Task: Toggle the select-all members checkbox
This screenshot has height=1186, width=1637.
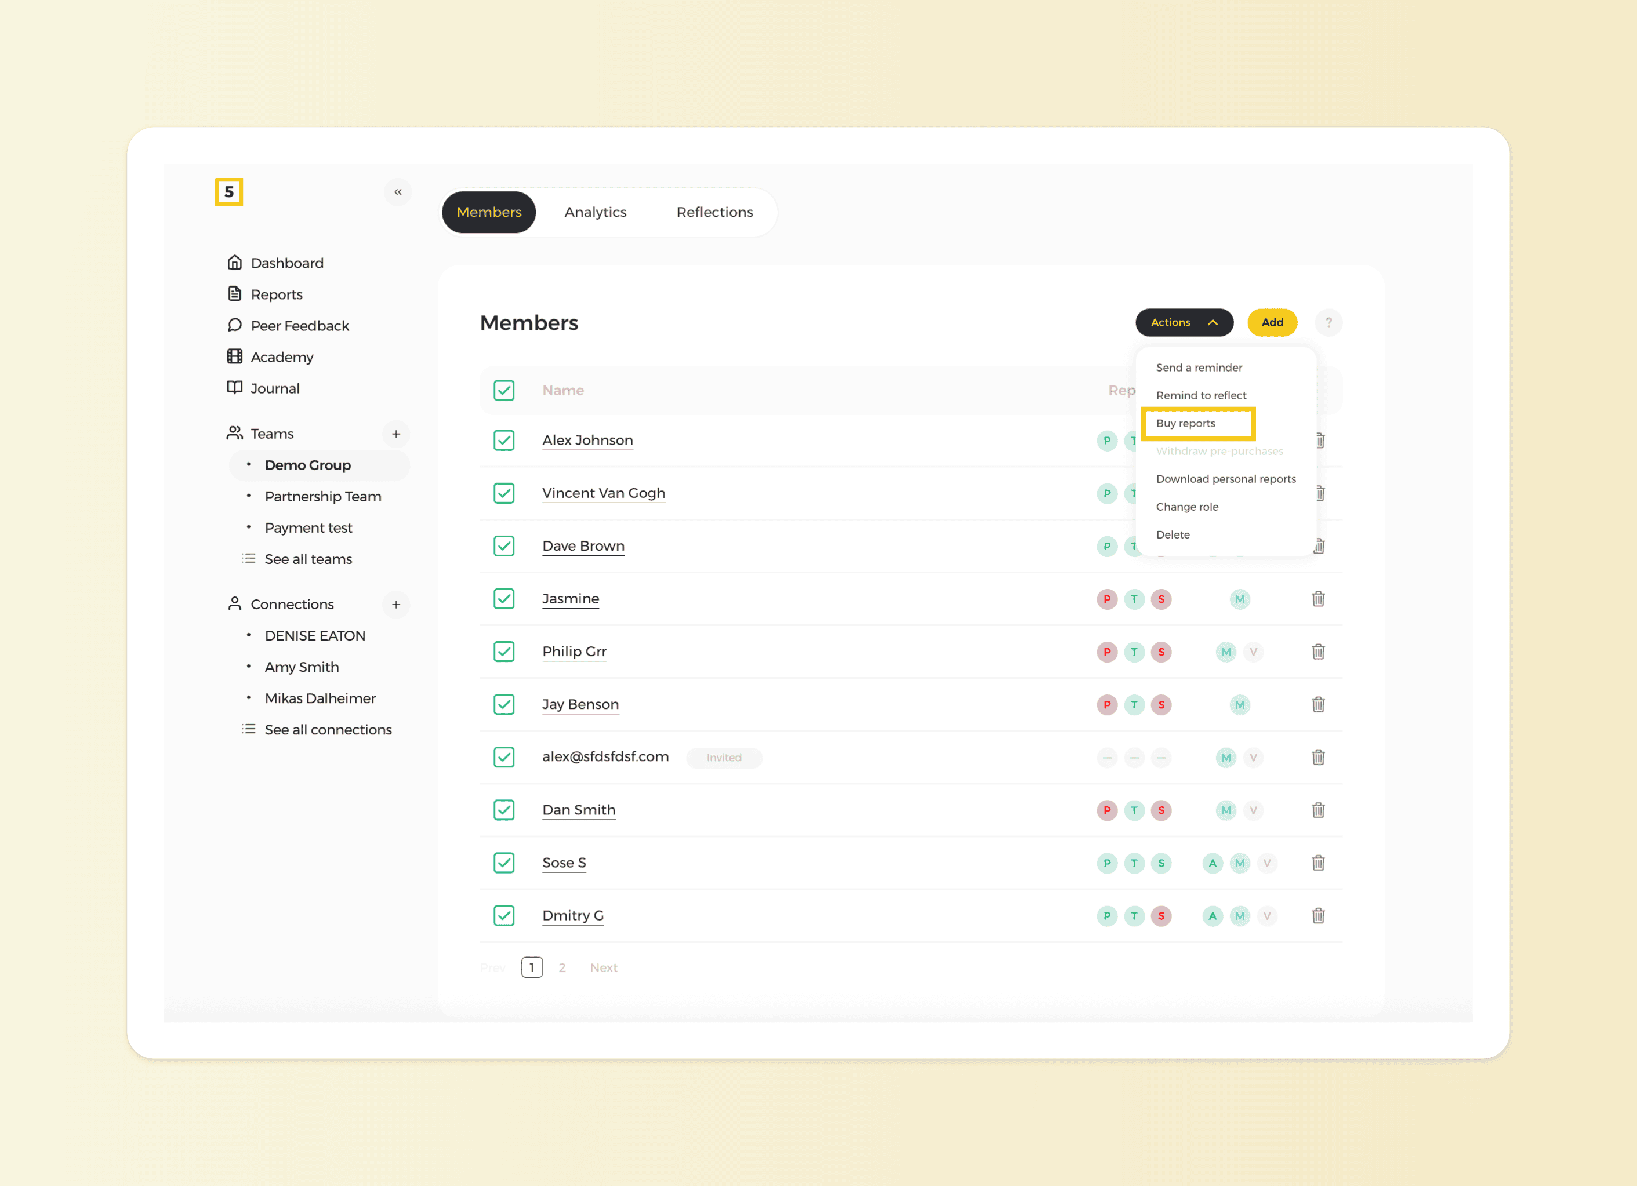Action: point(504,390)
